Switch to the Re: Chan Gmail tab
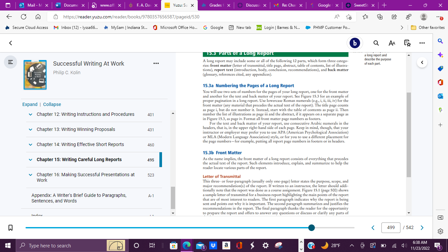 click(288, 5)
